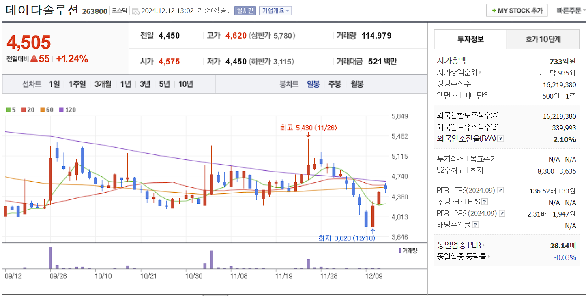
Task: Open the 빠른주문 link
Action: (x=569, y=10)
